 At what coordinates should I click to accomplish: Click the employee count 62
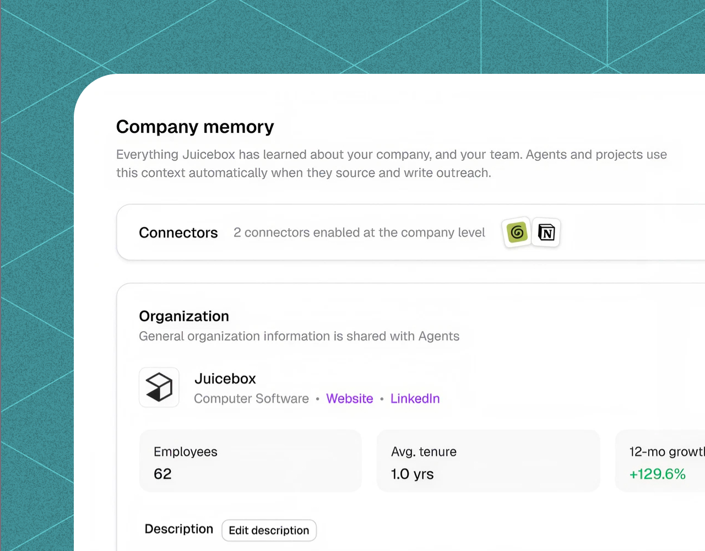click(162, 474)
